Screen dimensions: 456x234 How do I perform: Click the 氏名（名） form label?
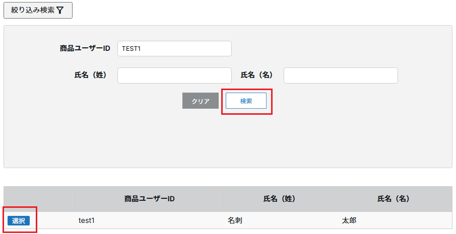coord(256,75)
